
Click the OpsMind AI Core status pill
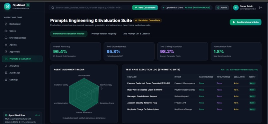187,8
